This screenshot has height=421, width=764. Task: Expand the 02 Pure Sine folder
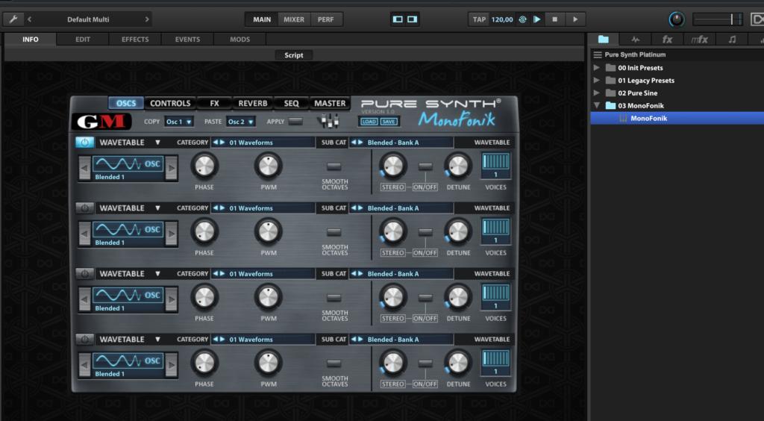click(x=596, y=93)
